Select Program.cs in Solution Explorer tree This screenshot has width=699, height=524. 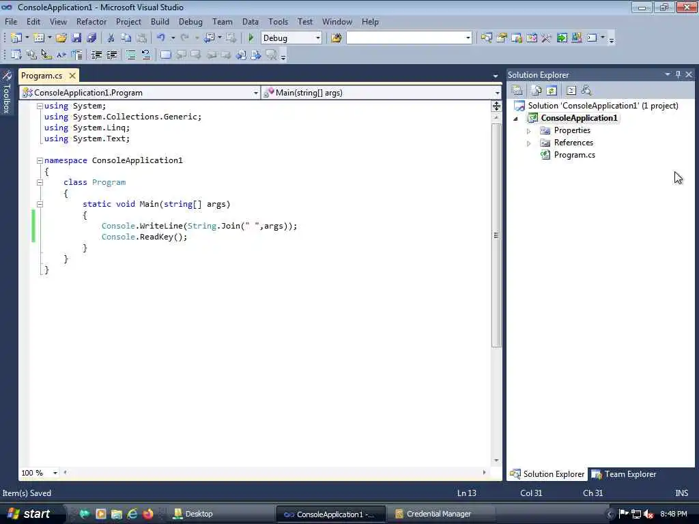pos(574,155)
